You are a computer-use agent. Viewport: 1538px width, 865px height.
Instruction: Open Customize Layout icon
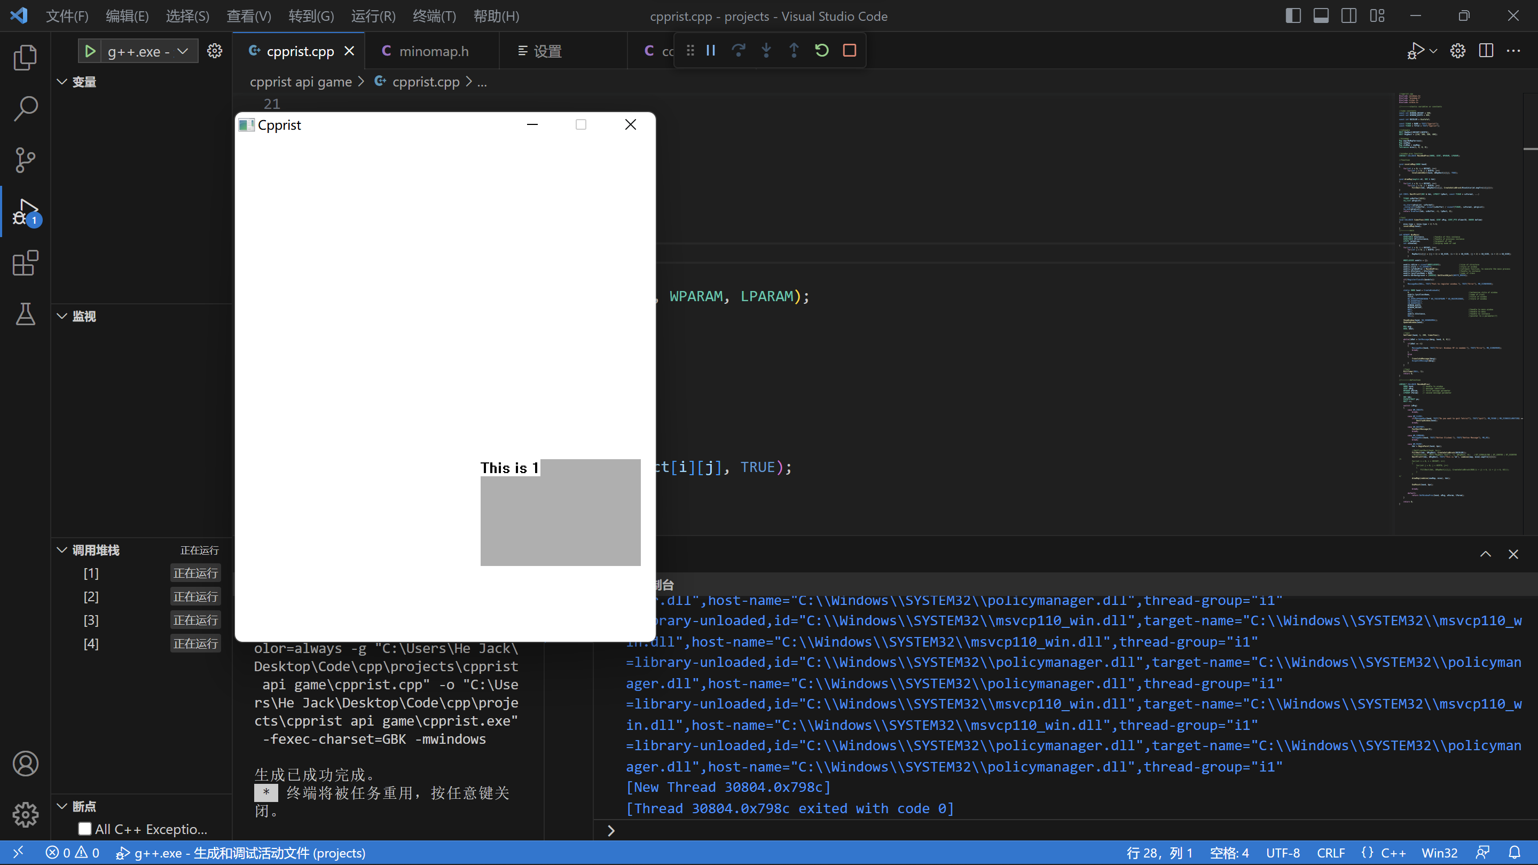click(1377, 16)
